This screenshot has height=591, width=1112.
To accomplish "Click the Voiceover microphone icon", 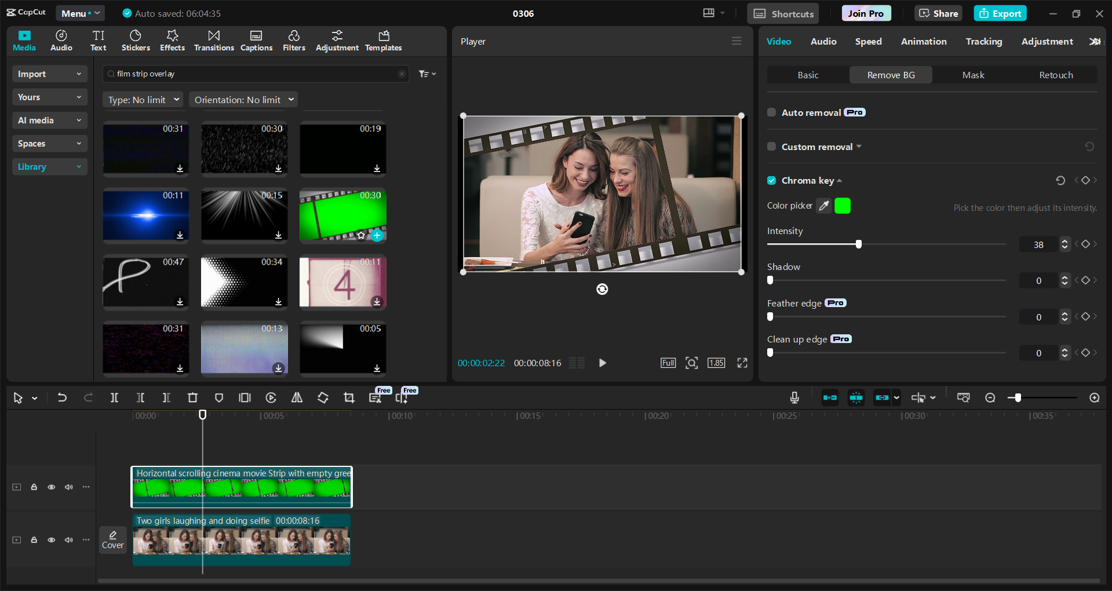I will [x=794, y=398].
